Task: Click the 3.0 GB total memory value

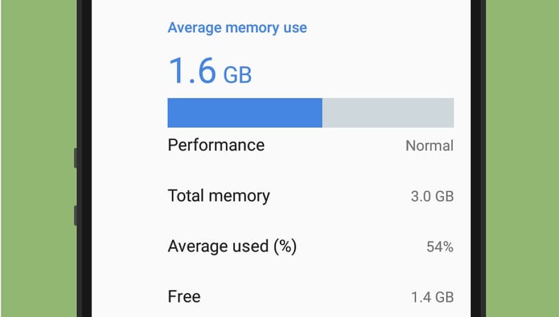Action: tap(432, 196)
